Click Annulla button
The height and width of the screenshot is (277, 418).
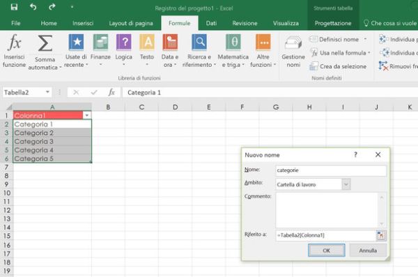point(368,251)
